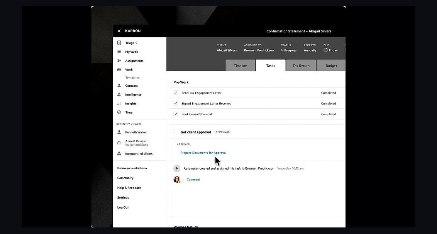Image resolution: width=437 pixels, height=234 pixels.
Task: Click the user avatar beside Comment
Action: click(177, 180)
